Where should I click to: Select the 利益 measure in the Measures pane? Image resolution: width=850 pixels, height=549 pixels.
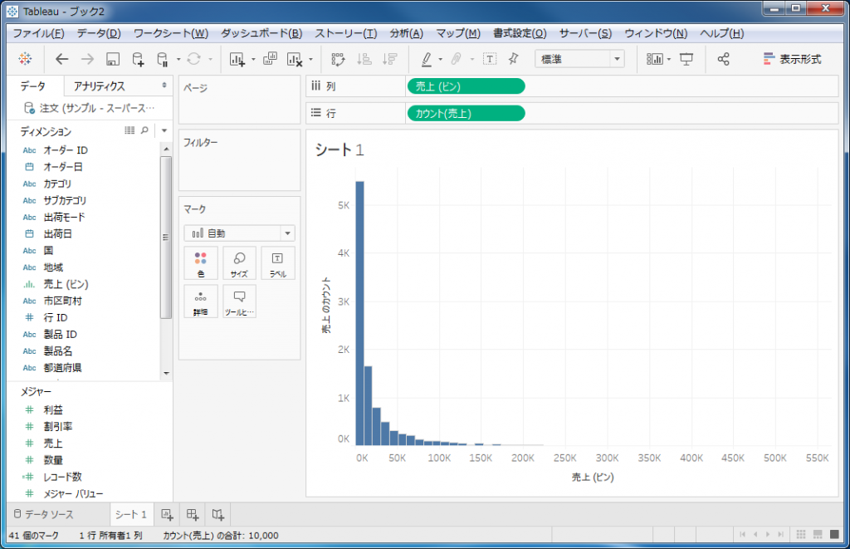(x=52, y=409)
